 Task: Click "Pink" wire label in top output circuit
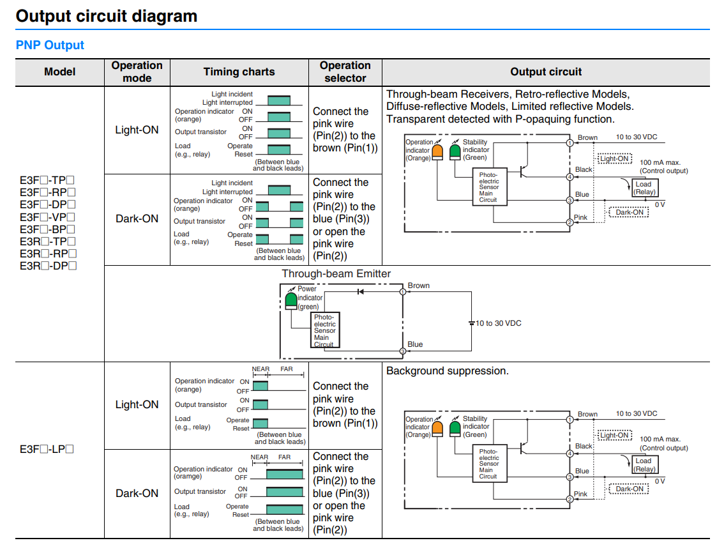click(580, 217)
